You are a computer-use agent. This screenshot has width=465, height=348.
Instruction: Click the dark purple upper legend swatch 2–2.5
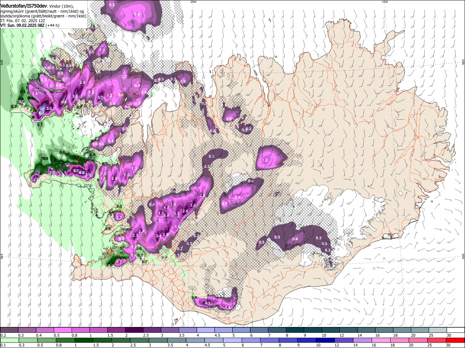(134, 330)
